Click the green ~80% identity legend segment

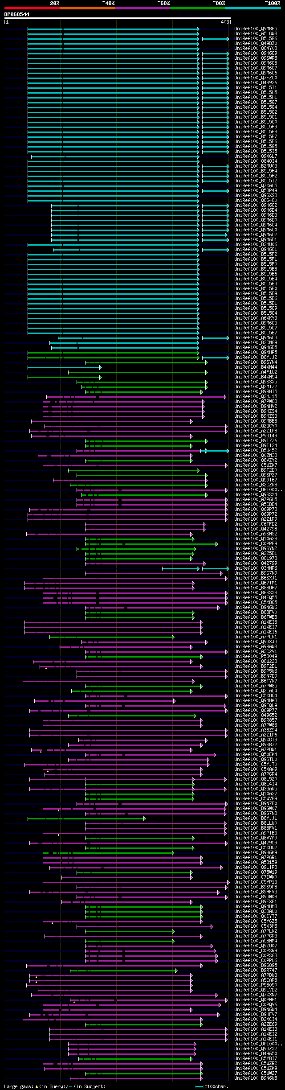198,8
